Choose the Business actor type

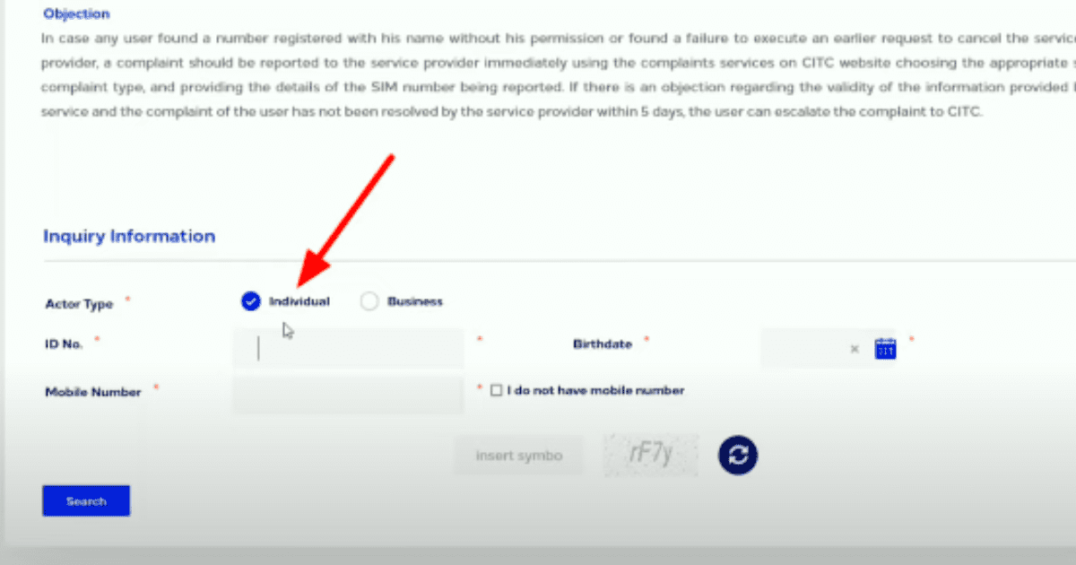pos(369,301)
